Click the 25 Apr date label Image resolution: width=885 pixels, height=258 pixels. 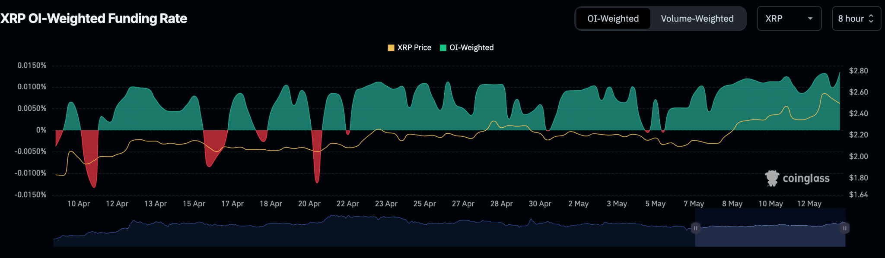click(425, 204)
